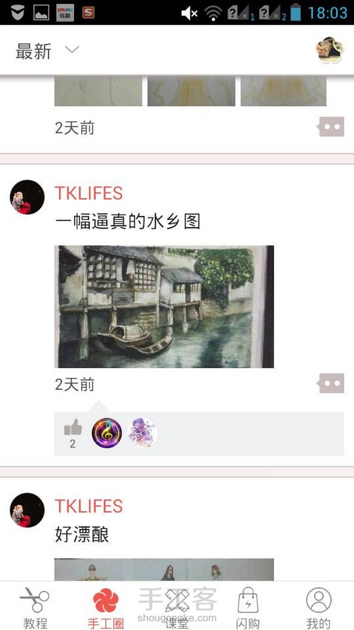This screenshot has width=354, height=630.
Task: Open middle sketch thumbnail in top post
Action: 192,91
